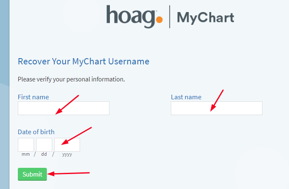Image resolution: width=289 pixels, height=189 pixels.
Task: Select the month (mm) birth date box
Action: coord(26,145)
